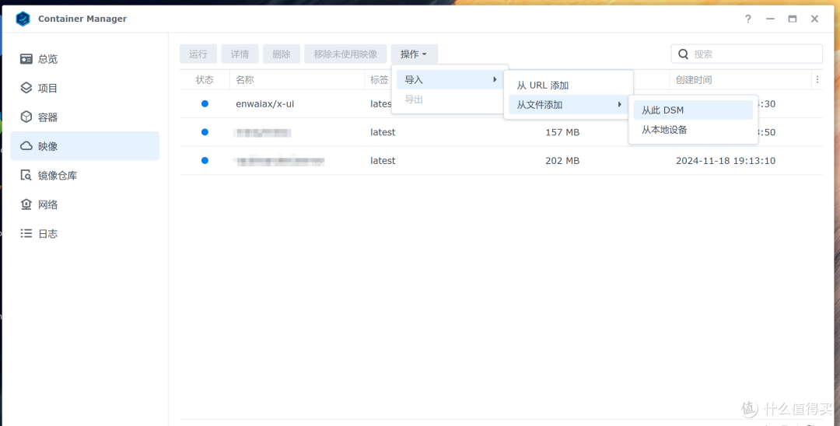Open 镜像仓库 in the sidebar
Viewport: 840px width, 426px height.
[x=85, y=175]
